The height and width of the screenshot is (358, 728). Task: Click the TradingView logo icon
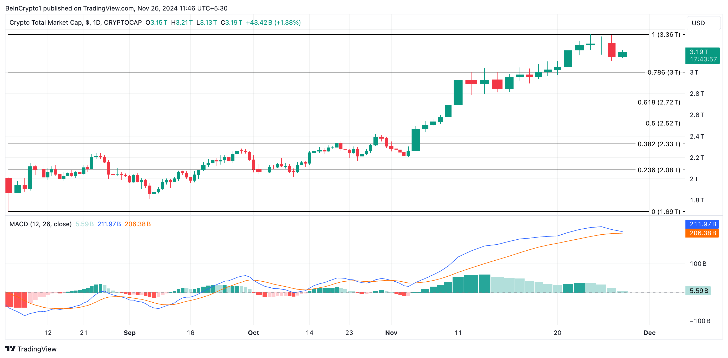click(x=11, y=349)
